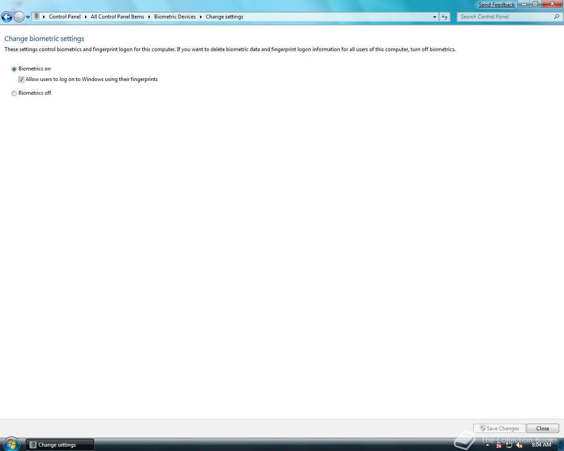Expand the arrow after Control Panel breadcrumb
The width and height of the screenshot is (564, 451).
coord(86,17)
